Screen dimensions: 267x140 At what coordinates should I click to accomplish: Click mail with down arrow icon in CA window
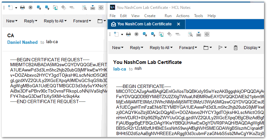pos(39,8)
